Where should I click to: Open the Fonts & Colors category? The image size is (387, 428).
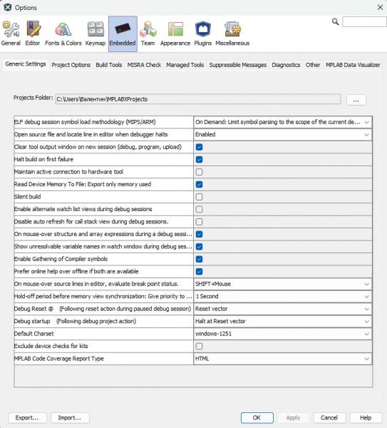pos(63,34)
